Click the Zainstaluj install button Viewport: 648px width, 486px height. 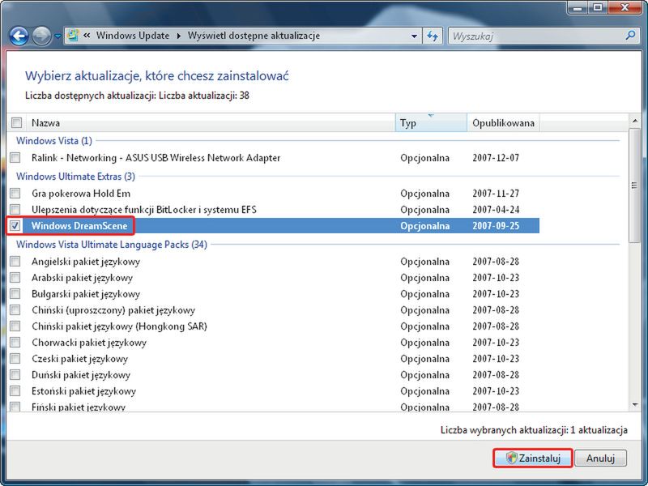coord(532,458)
